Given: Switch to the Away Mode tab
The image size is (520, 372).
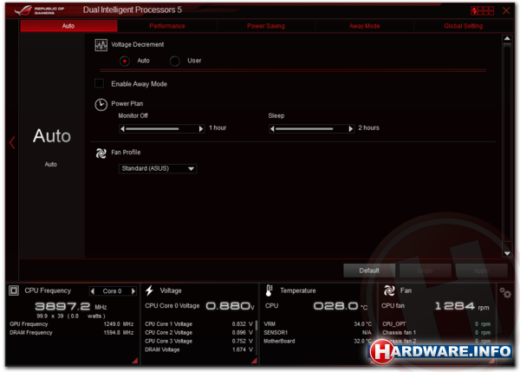Looking at the screenshot, I should pos(364,26).
